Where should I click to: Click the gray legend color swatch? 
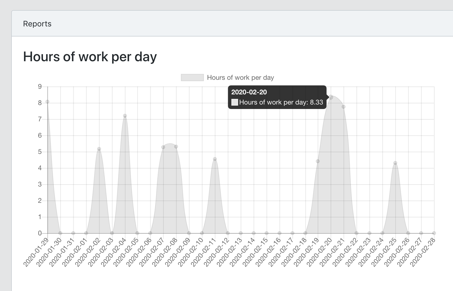click(192, 77)
